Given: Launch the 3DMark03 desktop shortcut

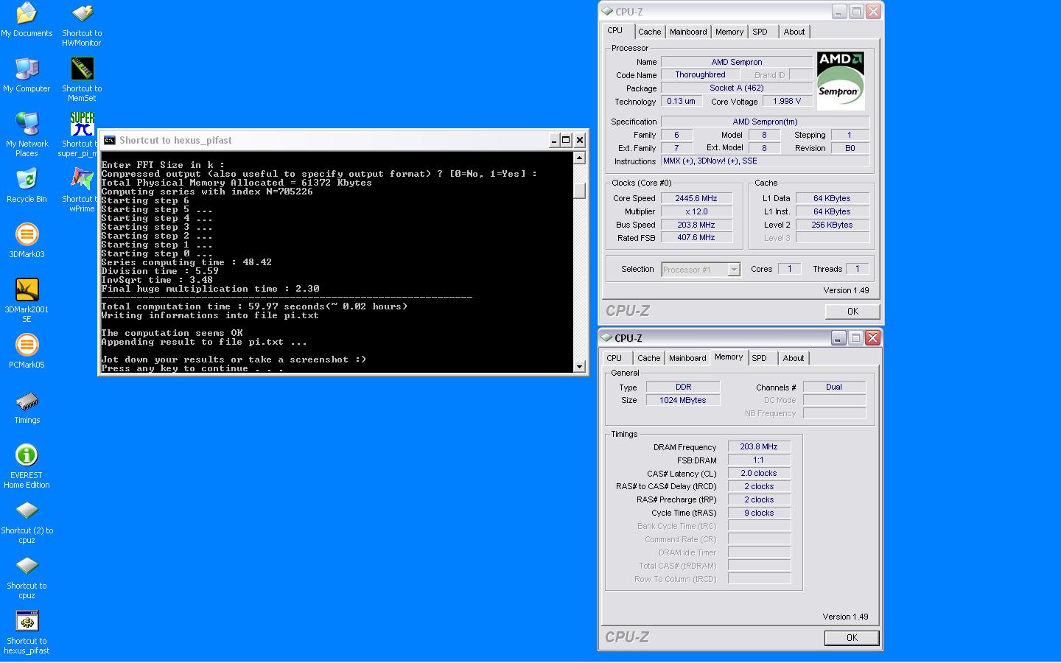Looking at the screenshot, I should tap(27, 234).
